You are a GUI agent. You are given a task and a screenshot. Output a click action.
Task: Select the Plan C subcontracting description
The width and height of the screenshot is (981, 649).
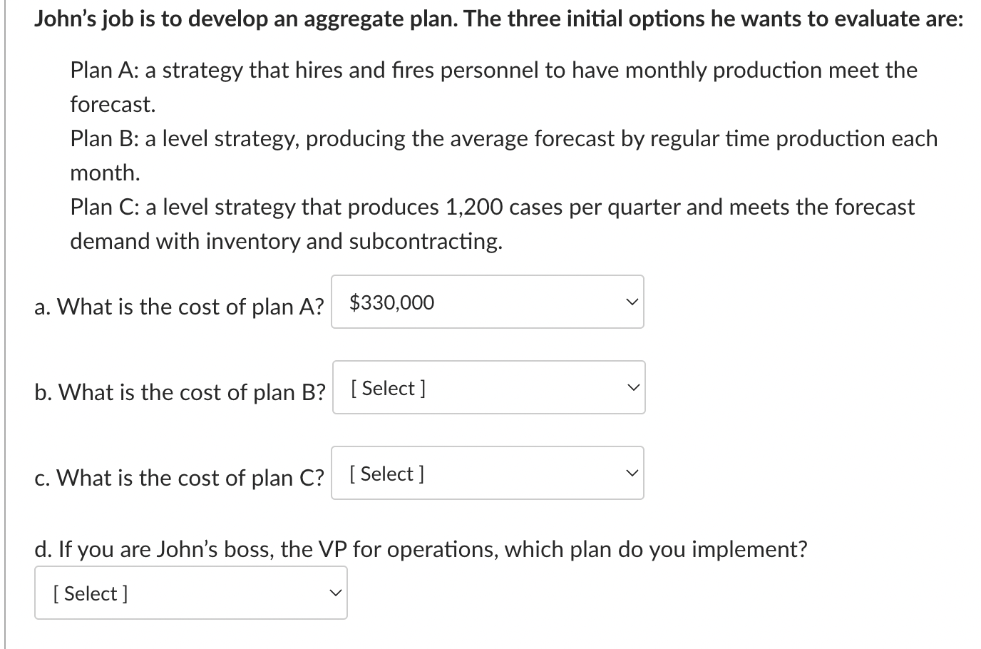[x=491, y=207]
